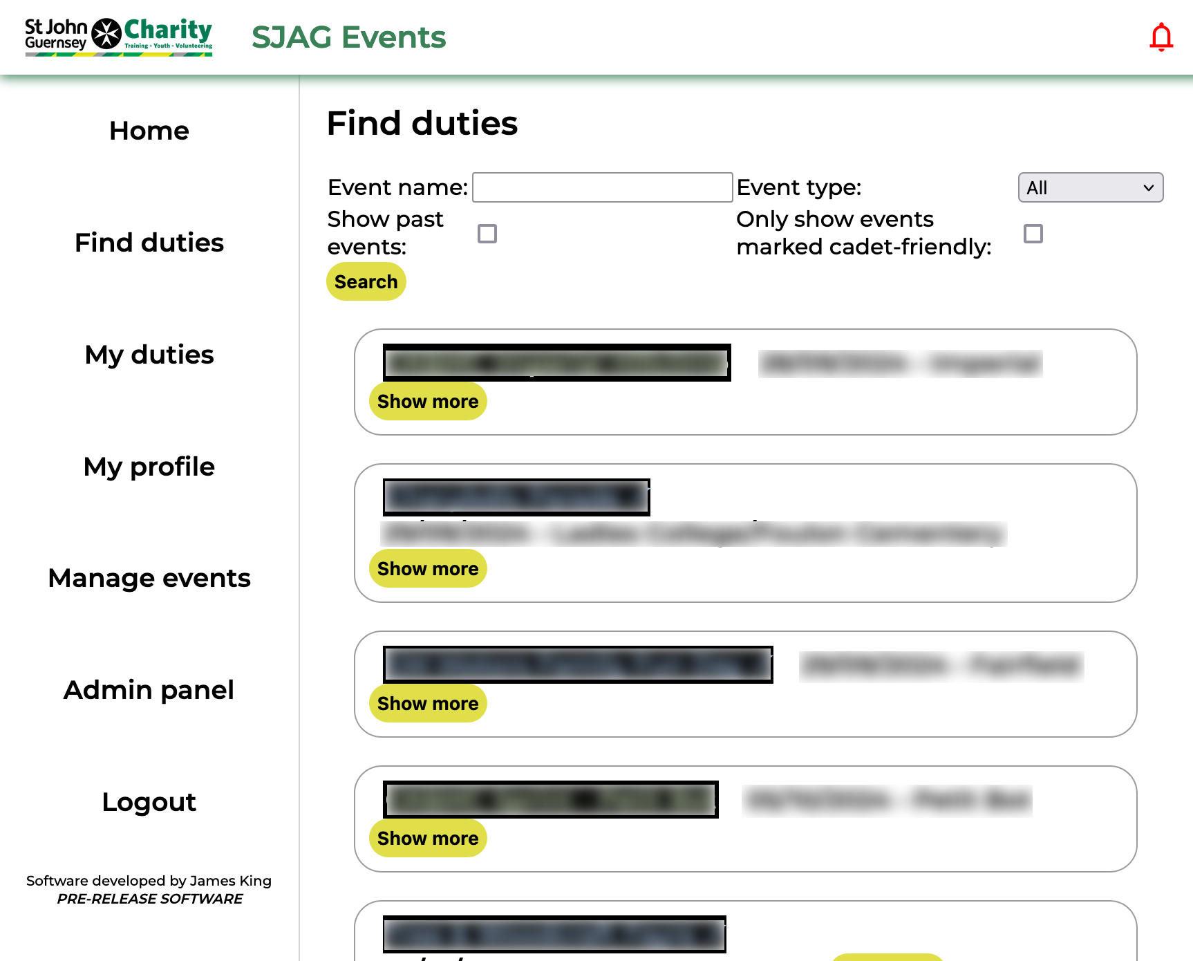Open My profile from sidebar
1193x961 pixels.
point(149,467)
